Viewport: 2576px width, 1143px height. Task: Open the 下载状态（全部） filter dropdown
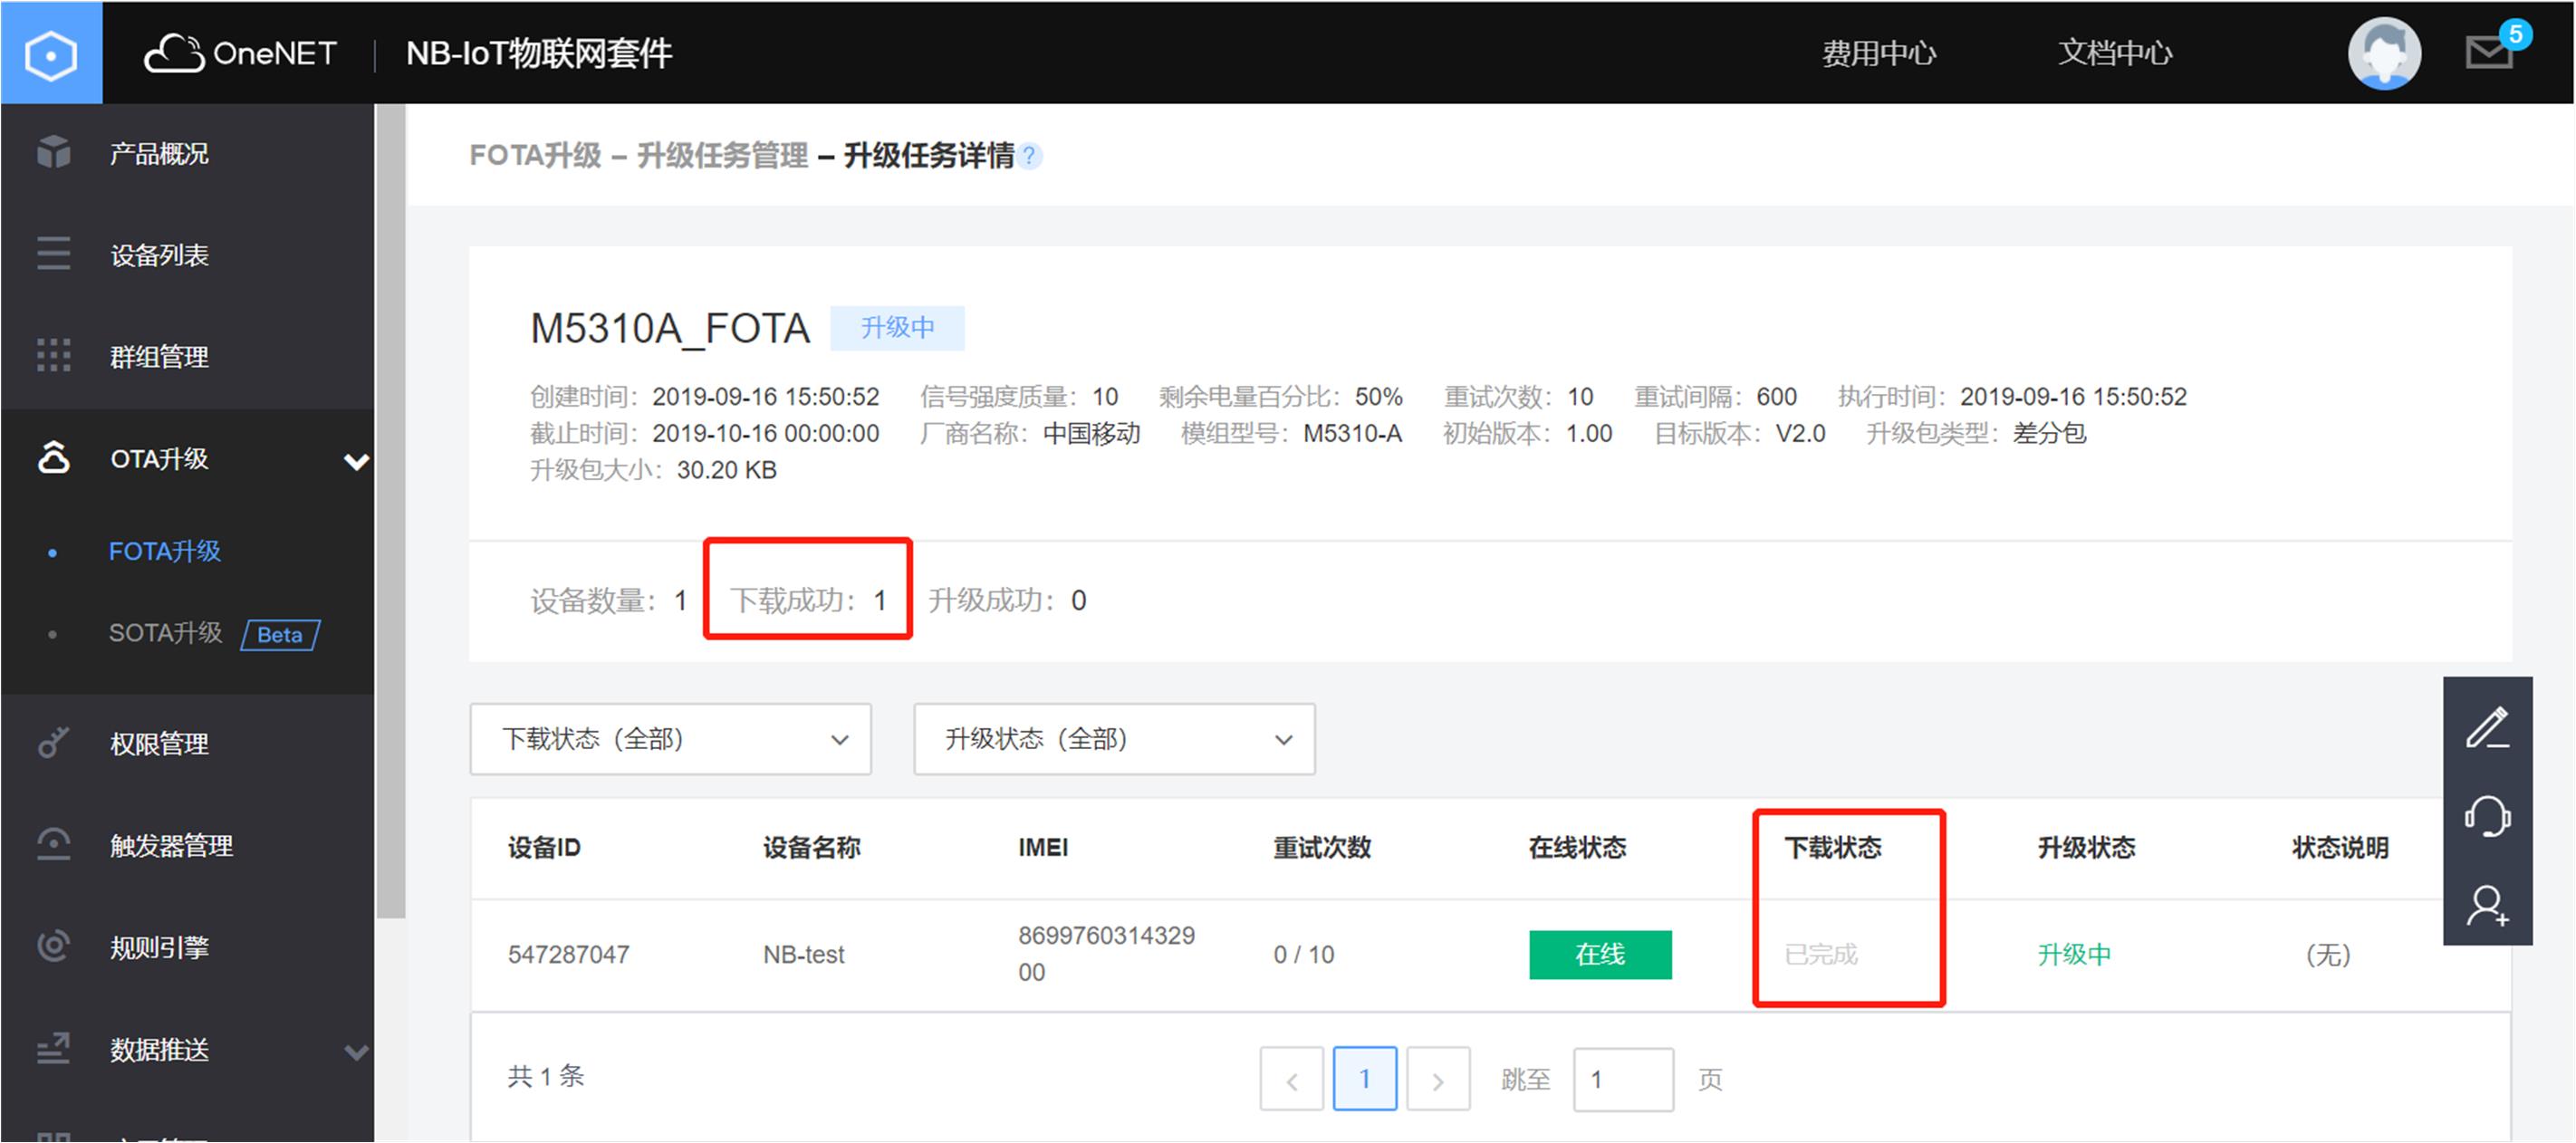point(671,739)
